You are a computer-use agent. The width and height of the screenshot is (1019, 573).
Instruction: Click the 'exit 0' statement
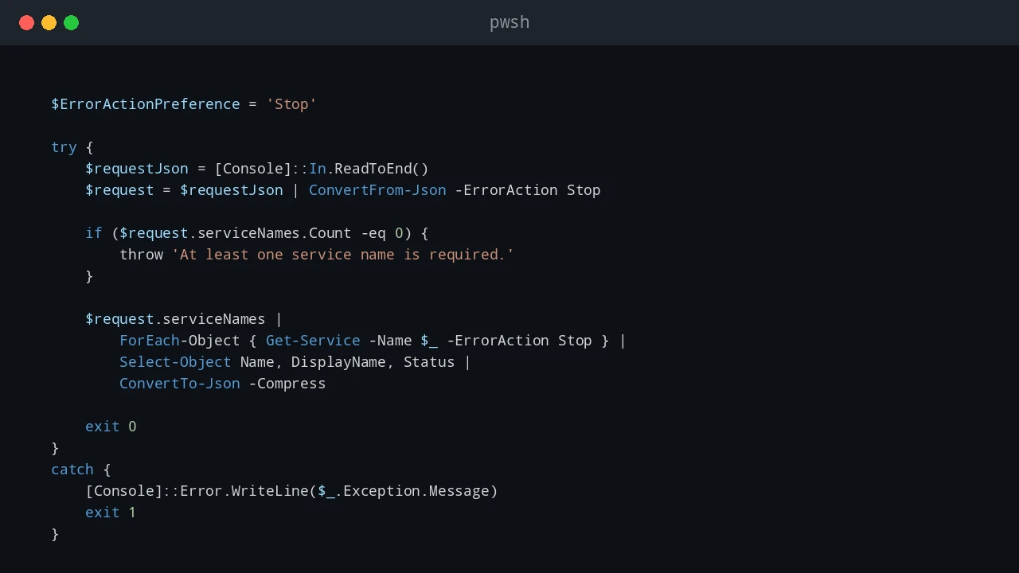click(111, 427)
